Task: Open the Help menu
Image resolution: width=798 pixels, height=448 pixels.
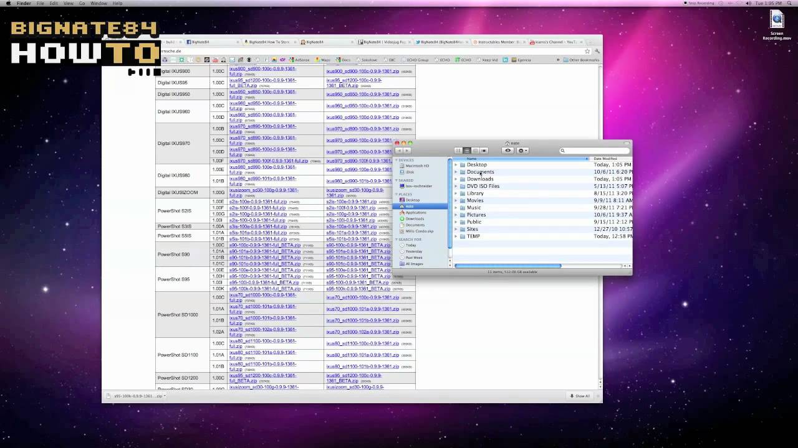Action: click(117, 3)
